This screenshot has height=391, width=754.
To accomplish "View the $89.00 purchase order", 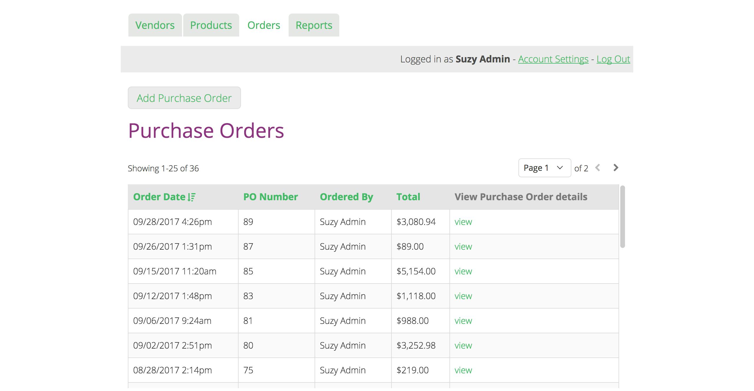I will click(x=463, y=247).
